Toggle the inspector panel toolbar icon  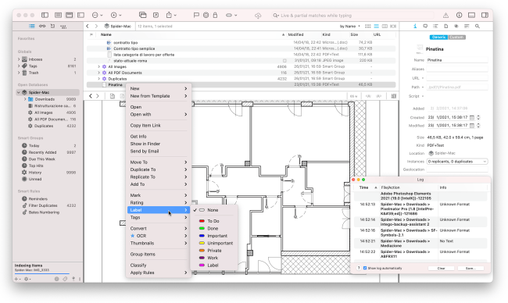point(485,15)
